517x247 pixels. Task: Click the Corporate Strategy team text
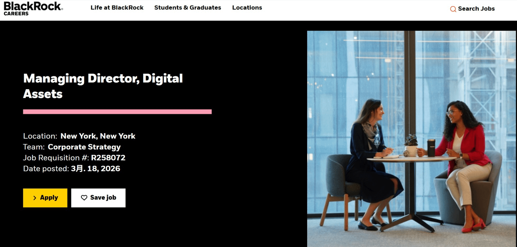84,147
